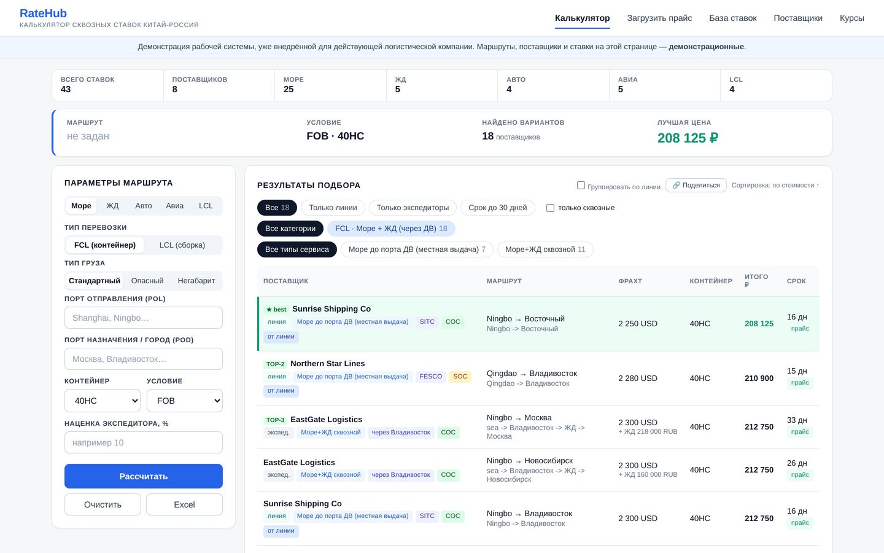Open the FOB condition dropdown
The image size is (884, 553).
point(185,401)
